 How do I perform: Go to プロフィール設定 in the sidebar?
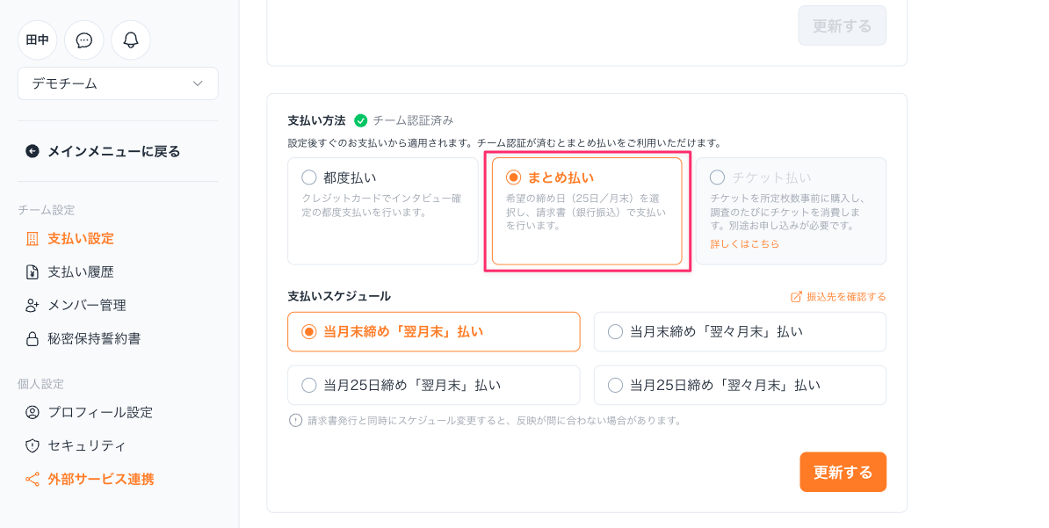click(x=100, y=413)
